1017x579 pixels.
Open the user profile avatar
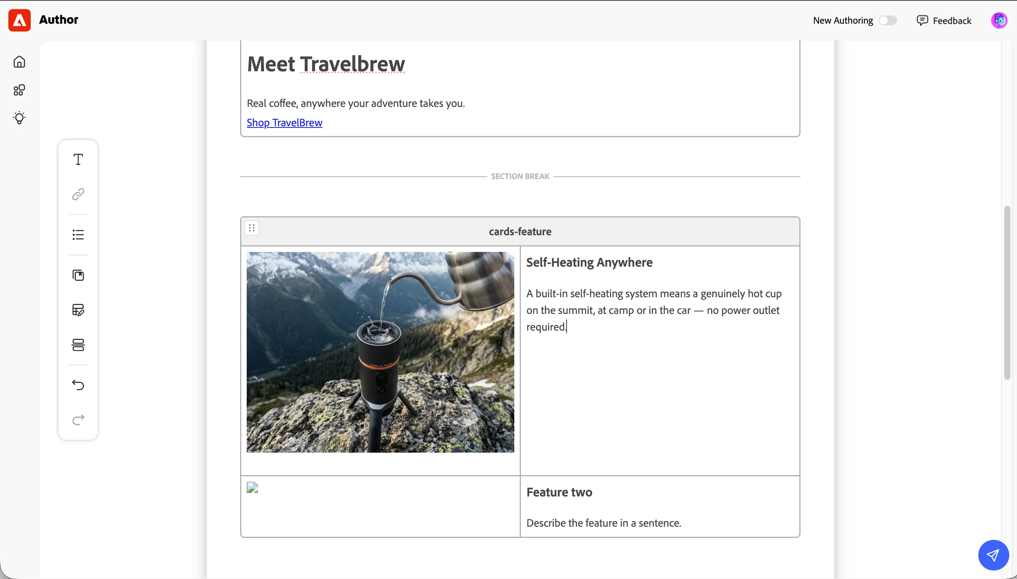(999, 20)
